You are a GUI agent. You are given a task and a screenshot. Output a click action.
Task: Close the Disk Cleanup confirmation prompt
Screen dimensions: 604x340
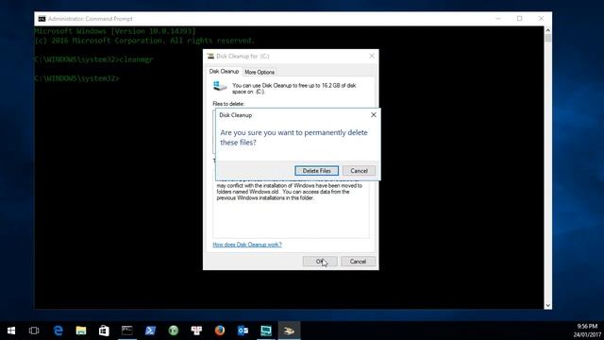(x=374, y=115)
